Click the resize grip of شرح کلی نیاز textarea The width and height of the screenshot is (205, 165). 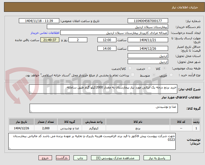coord(30,92)
